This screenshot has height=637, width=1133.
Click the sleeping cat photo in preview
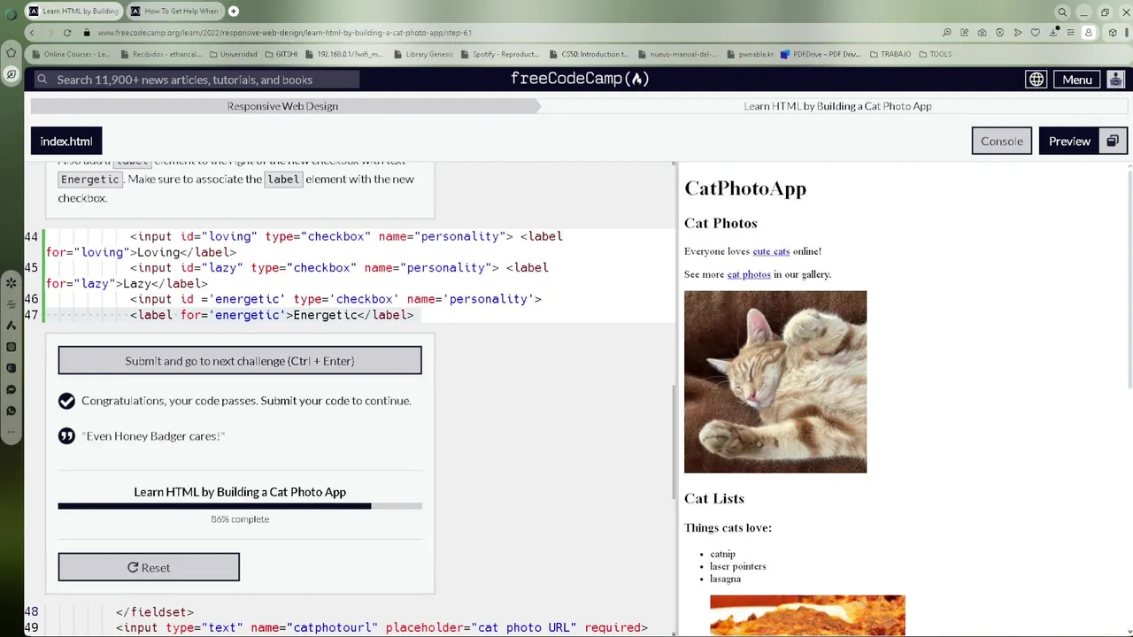point(775,381)
